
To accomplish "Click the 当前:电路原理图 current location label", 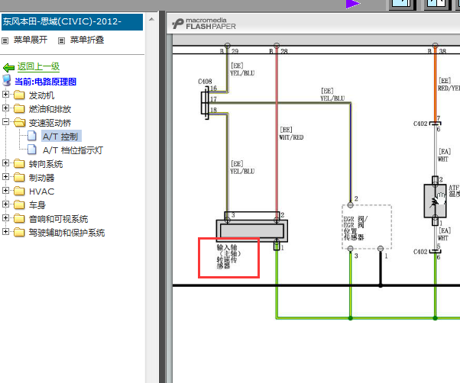I will click(x=46, y=82).
